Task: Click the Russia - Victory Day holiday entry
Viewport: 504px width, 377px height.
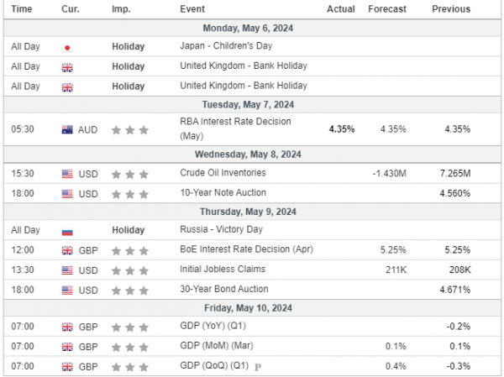Action: coord(221,229)
